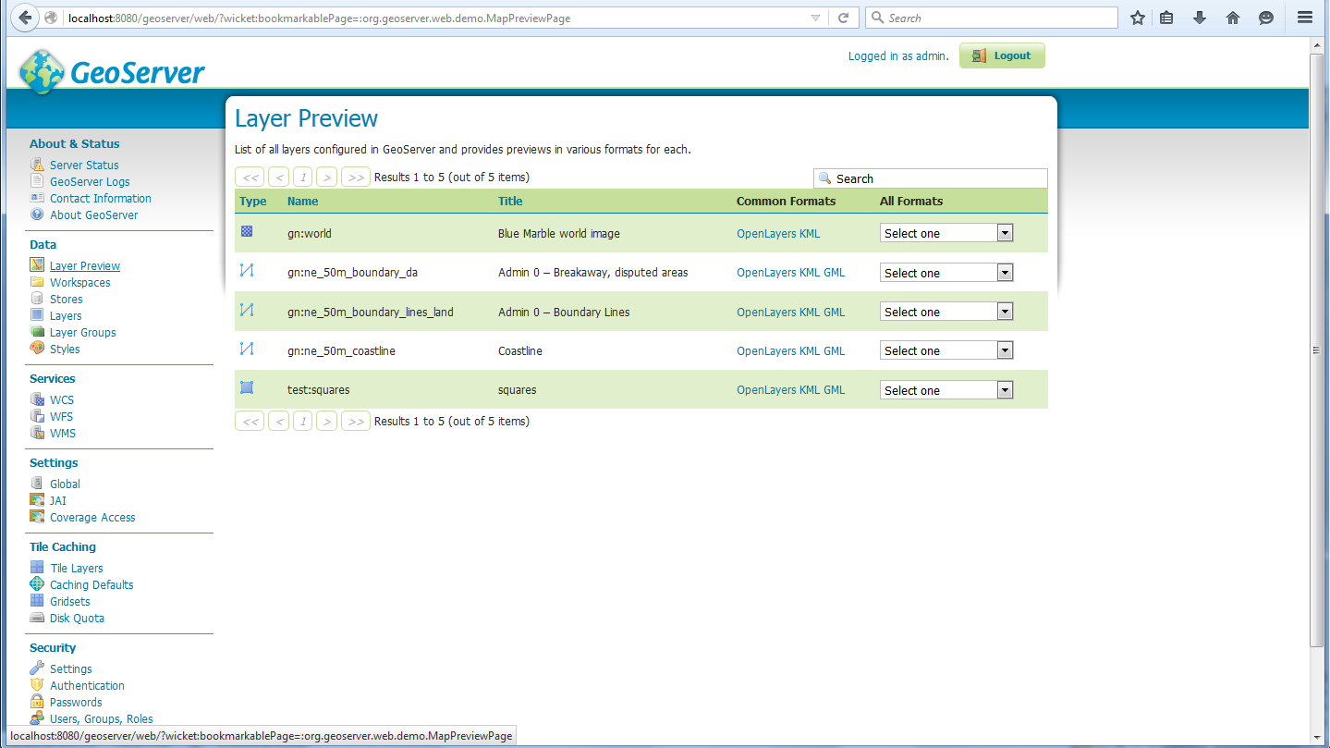Click the WFS service icon
The height and width of the screenshot is (748, 1330).
[x=37, y=416]
